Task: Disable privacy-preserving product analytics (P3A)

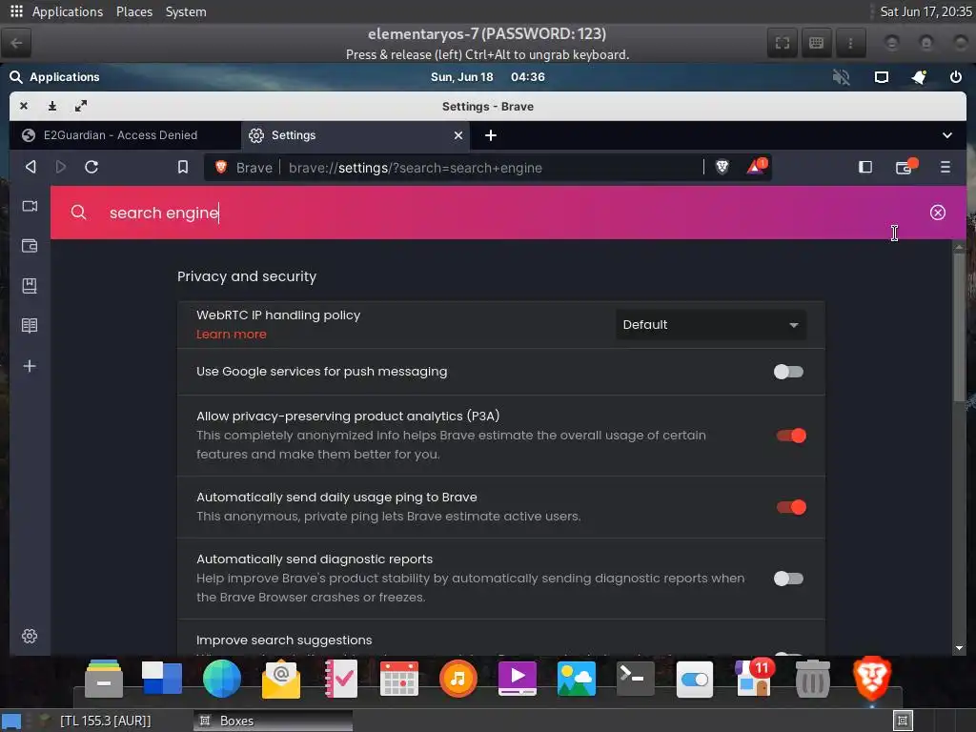Action: coord(791,436)
